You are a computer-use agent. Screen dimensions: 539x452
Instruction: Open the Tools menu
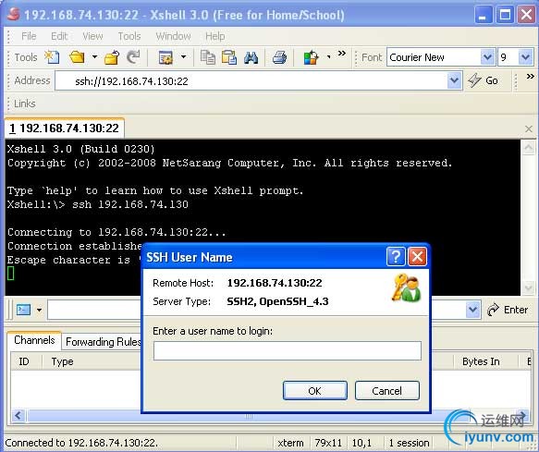pos(129,36)
